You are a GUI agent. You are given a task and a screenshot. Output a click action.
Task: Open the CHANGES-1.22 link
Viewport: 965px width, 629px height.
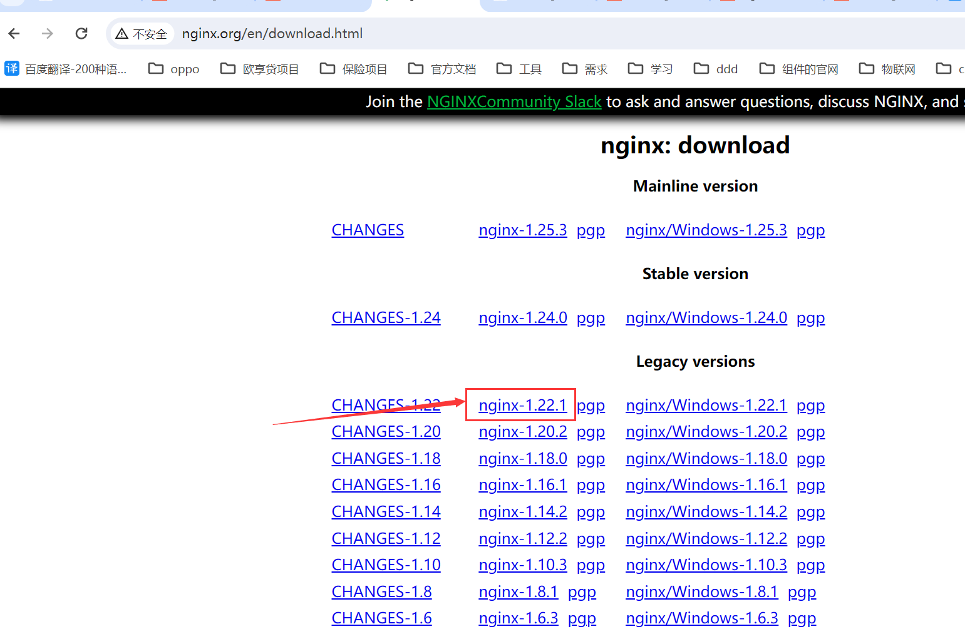[x=386, y=406]
